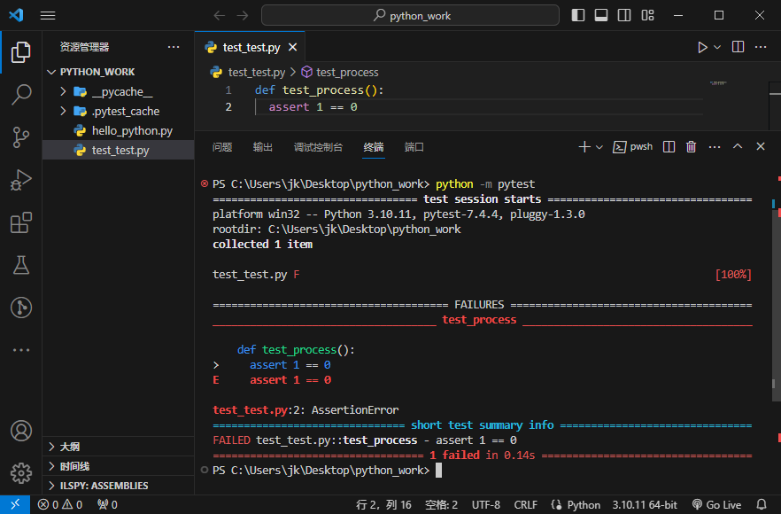
Task: Toggle the secondary side bar layout
Action: (x=624, y=15)
